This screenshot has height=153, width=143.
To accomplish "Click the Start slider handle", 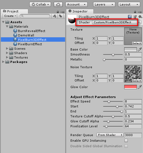I will coord(117,107).
